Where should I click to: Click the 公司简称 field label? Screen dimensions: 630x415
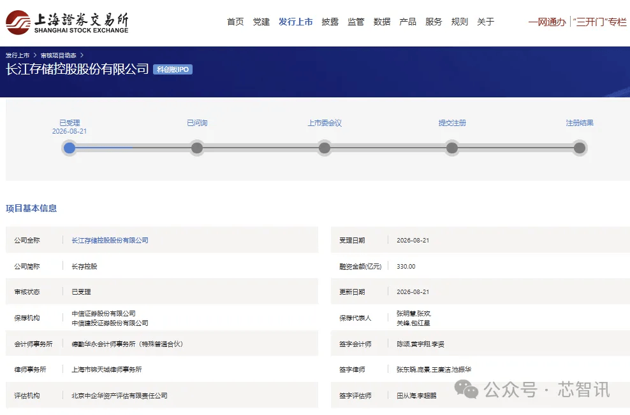[27, 266]
